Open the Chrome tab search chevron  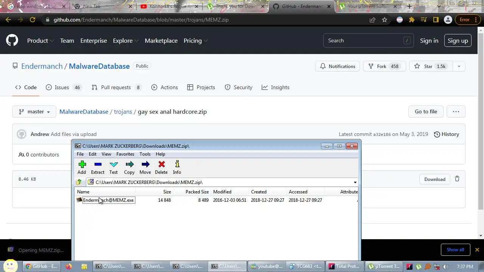point(439,6)
